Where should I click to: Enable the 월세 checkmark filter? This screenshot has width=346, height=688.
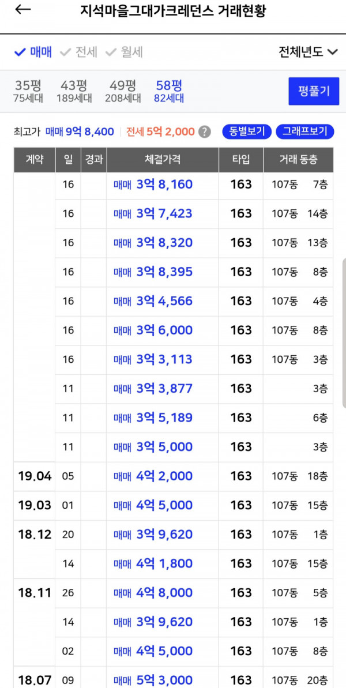pyautogui.click(x=124, y=52)
